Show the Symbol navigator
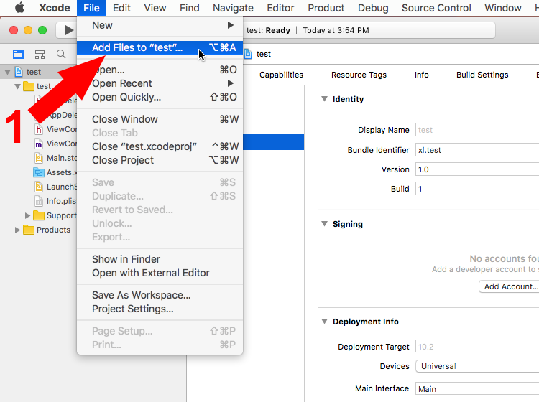Image resolution: width=539 pixels, height=402 pixels. 40,54
